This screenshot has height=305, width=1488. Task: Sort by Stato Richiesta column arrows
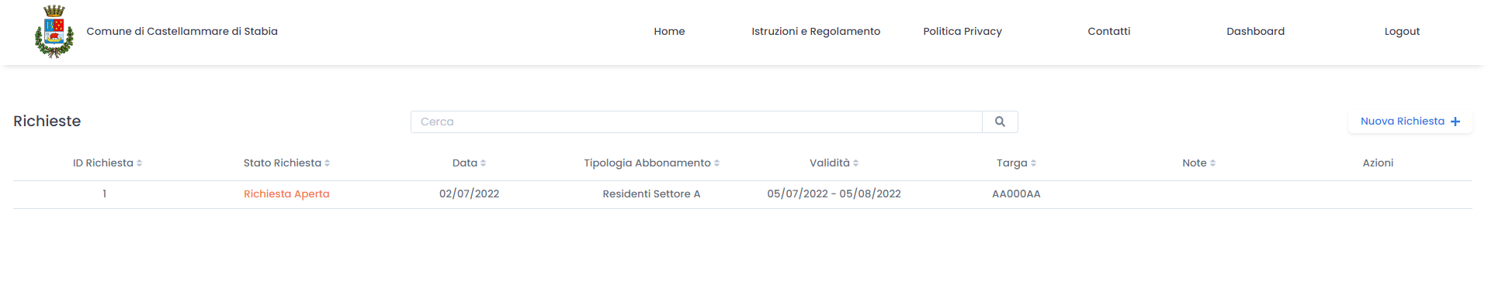(x=327, y=163)
